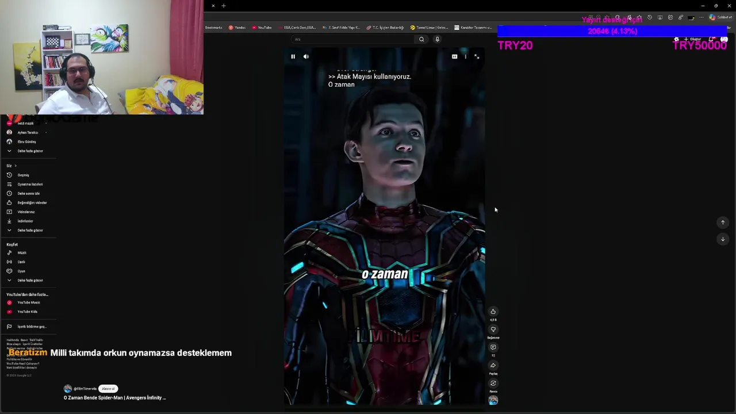Open the Temel Linux bookmark
The width and height of the screenshot is (736, 414).
429,28
